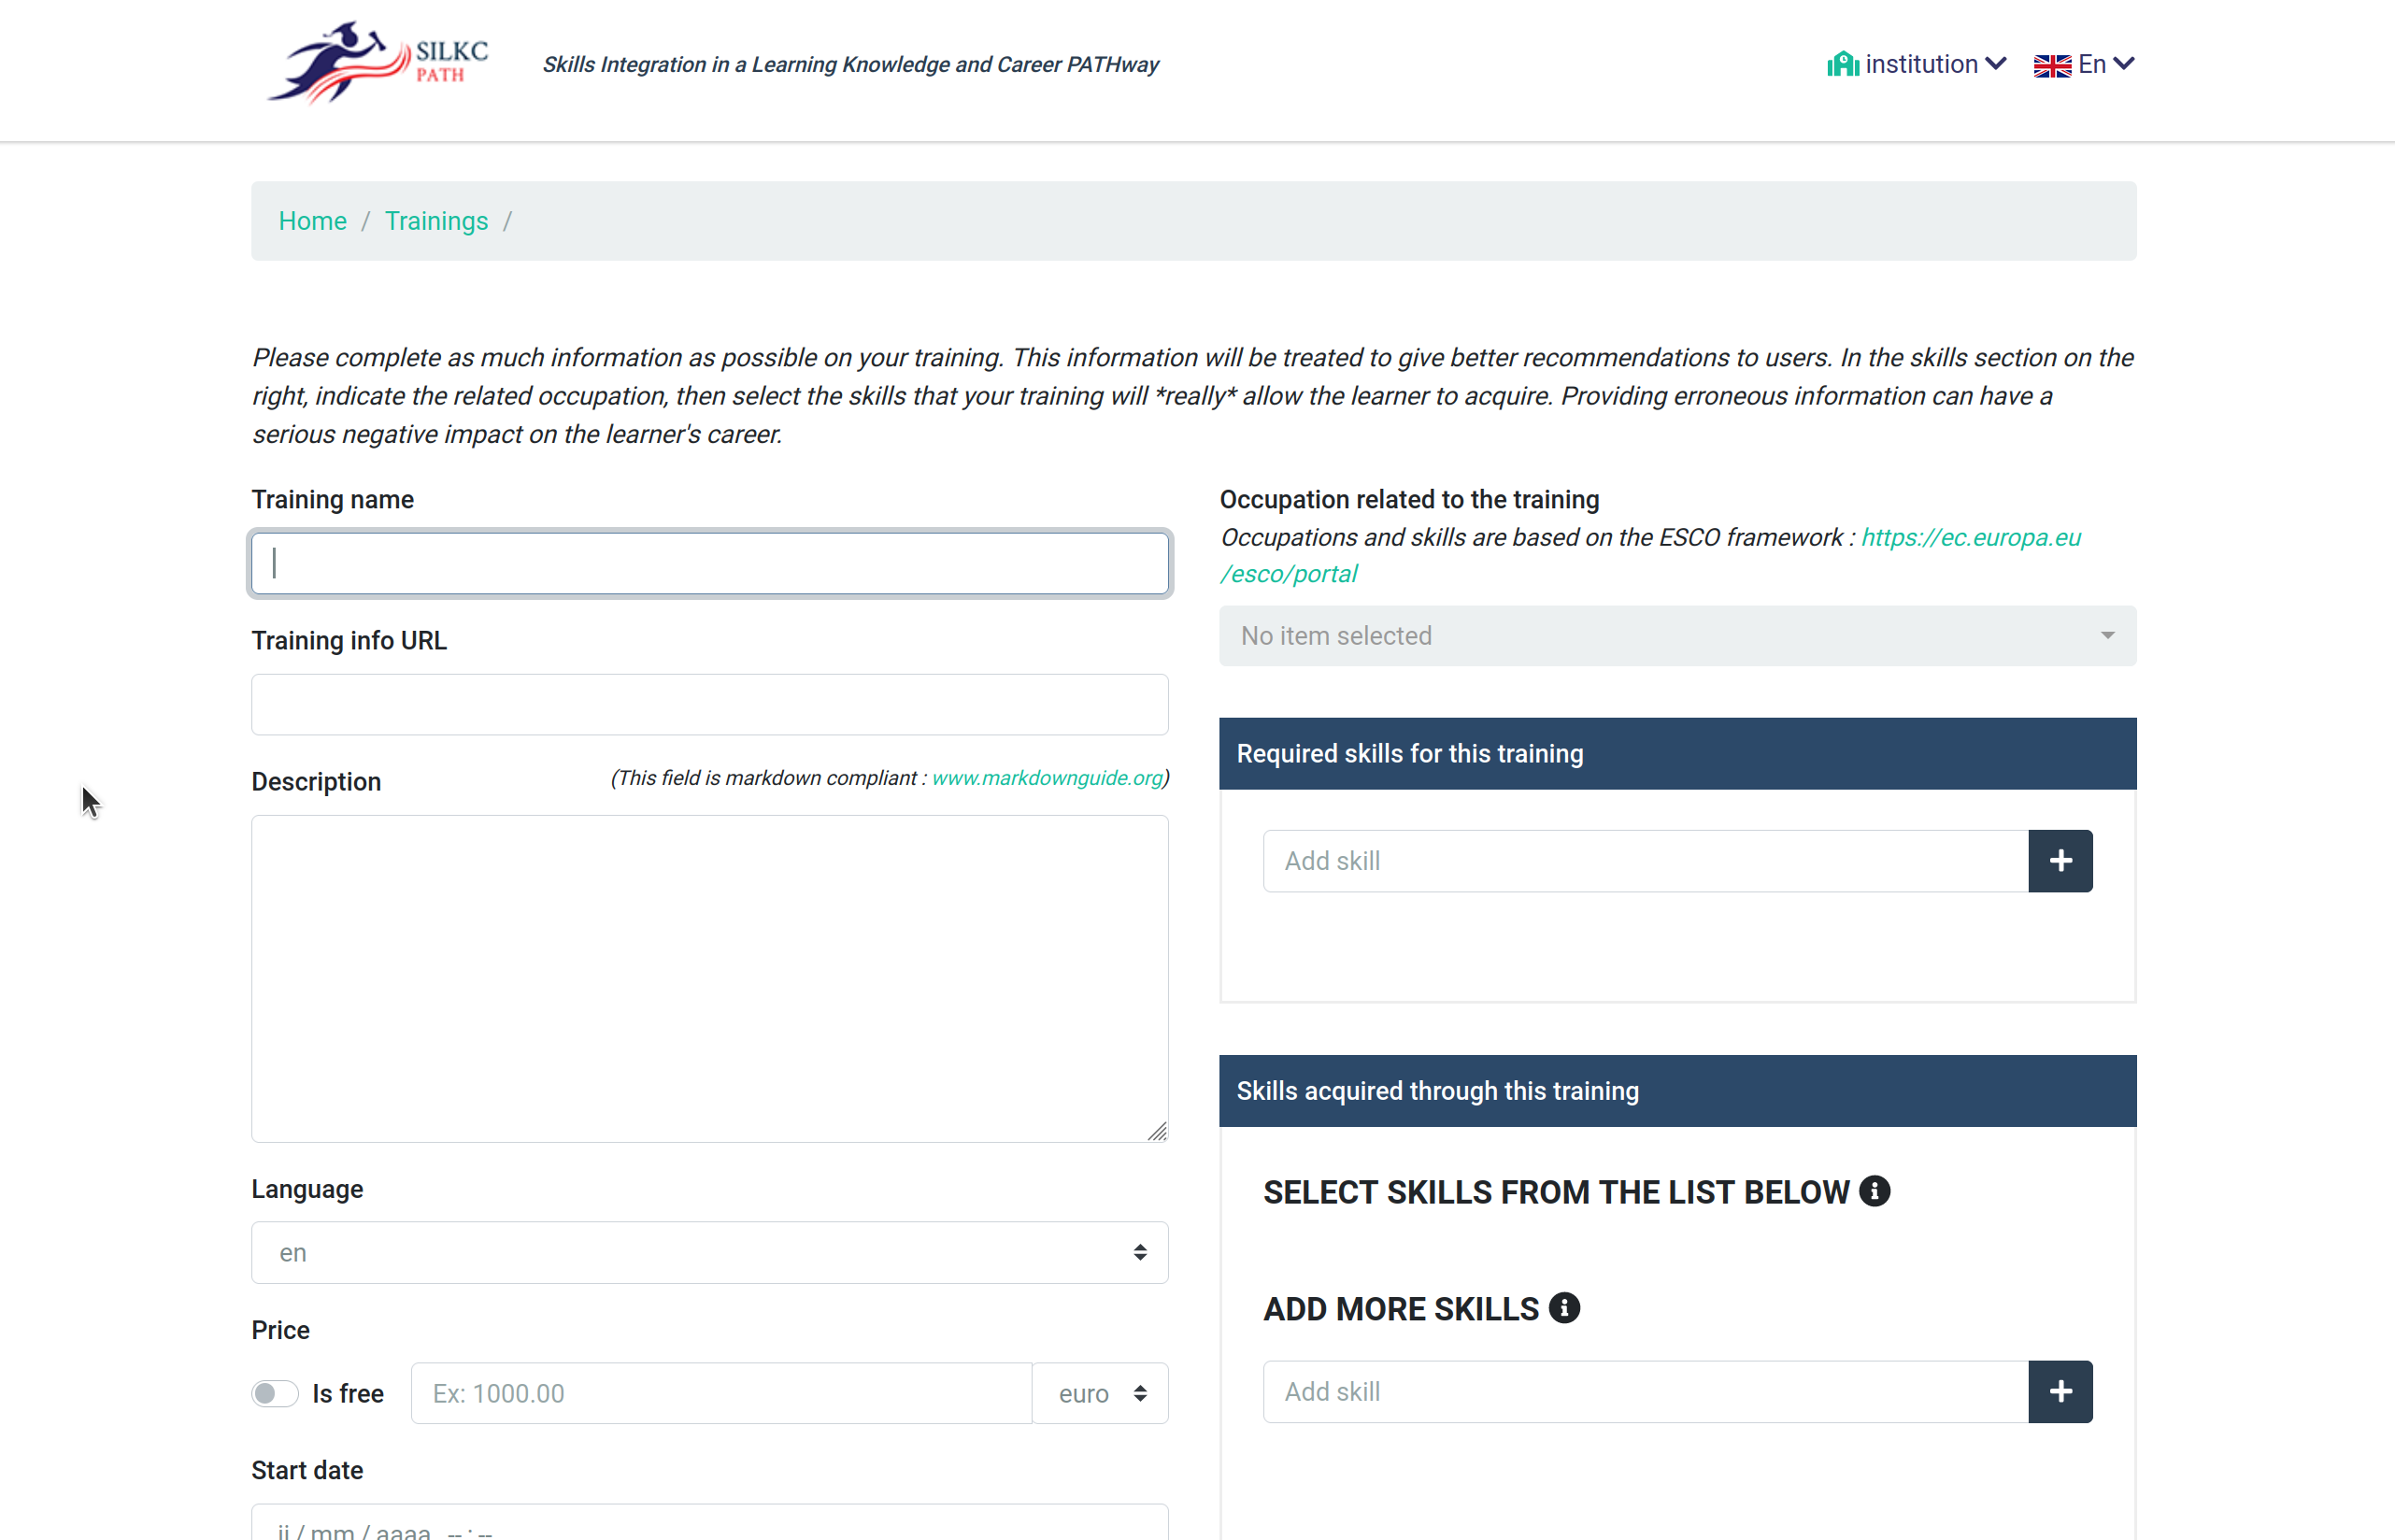Click the Training info URL field

[709, 704]
